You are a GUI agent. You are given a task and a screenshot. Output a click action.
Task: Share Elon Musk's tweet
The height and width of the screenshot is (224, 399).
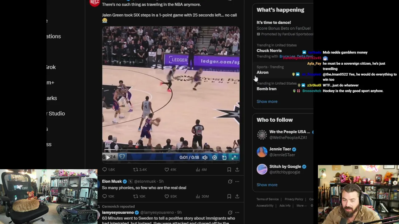[x=237, y=196]
